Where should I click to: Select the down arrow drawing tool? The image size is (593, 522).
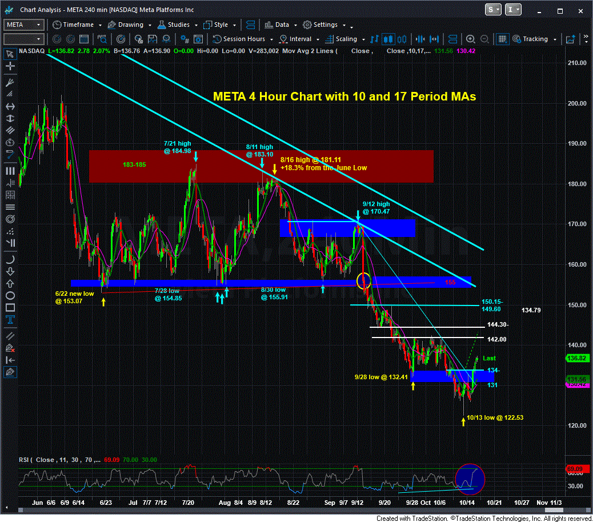click(10, 271)
